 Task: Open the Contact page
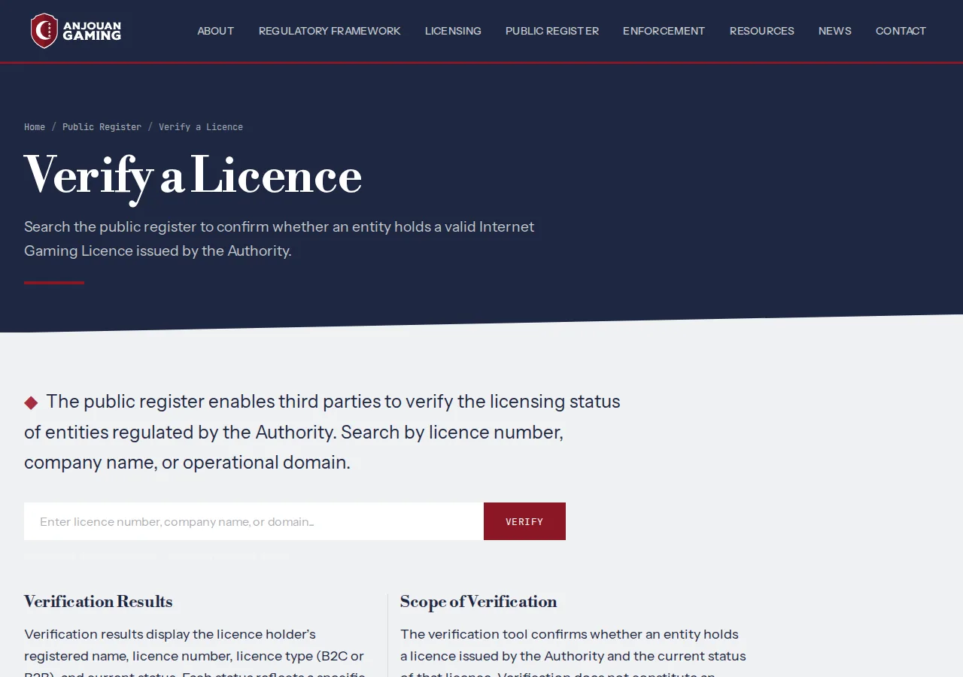point(901,31)
